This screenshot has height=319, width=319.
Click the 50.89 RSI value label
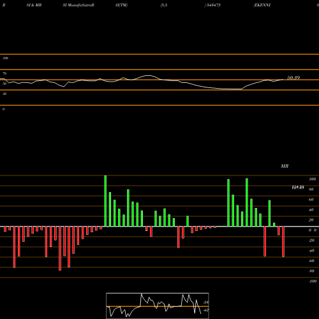(293, 78)
